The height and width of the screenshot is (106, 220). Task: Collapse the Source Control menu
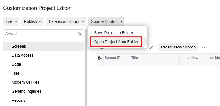tap(106, 21)
